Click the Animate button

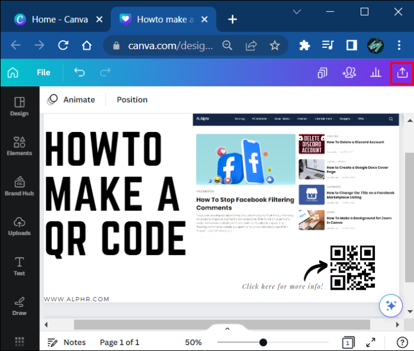(71, 100)
